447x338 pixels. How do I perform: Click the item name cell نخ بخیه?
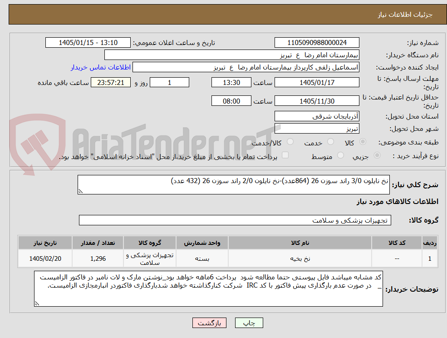click(300, 258)
